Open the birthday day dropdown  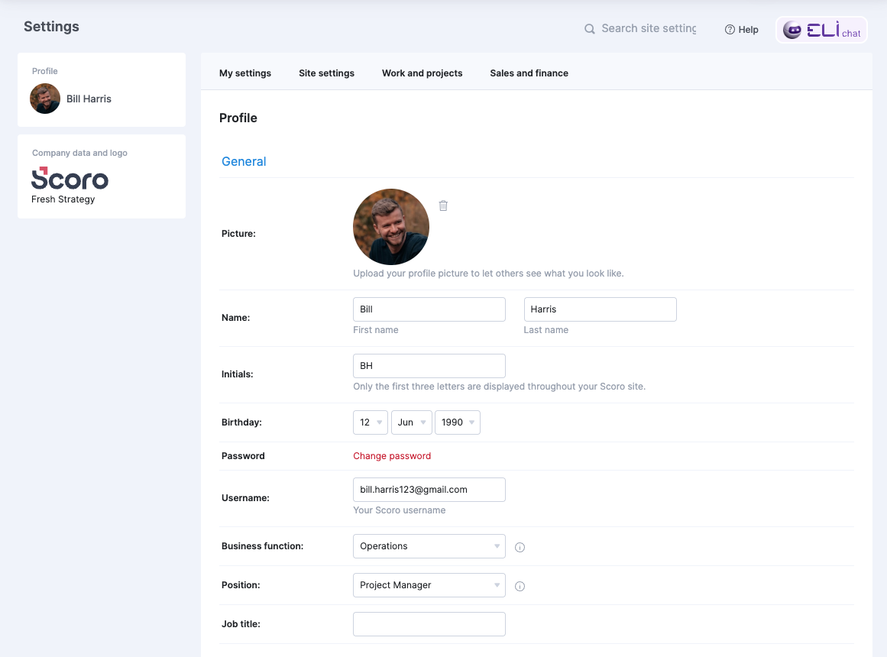(371, 422)
